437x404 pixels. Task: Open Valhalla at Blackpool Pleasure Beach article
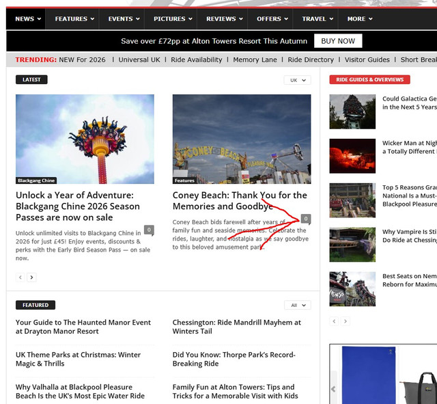coord(80,392)
